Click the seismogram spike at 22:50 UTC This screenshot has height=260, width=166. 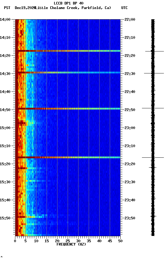coord(153,108)
